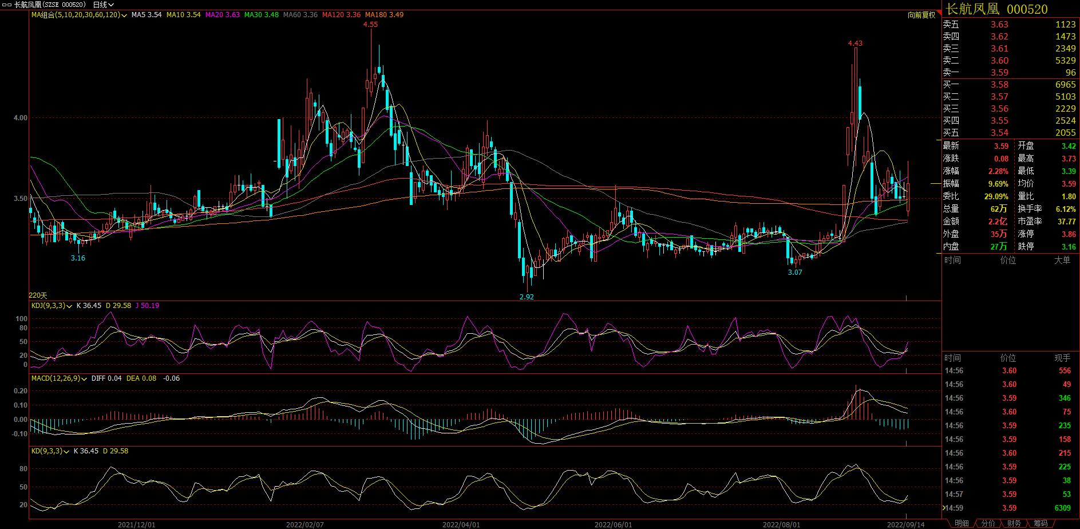Screen dimensions: 1080x529
Task: Click the 2022/09/14 date on time axis
Action: click(x=905, y=523)
